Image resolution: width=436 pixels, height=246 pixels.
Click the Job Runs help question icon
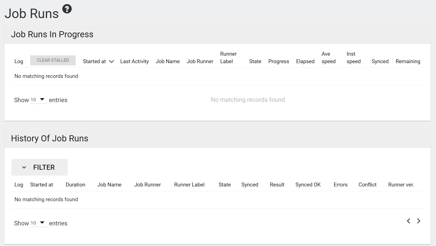67,9
